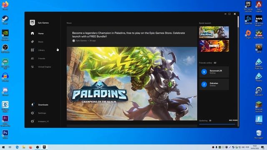Click the taskbar clock and date

click(x=255, y=147)
